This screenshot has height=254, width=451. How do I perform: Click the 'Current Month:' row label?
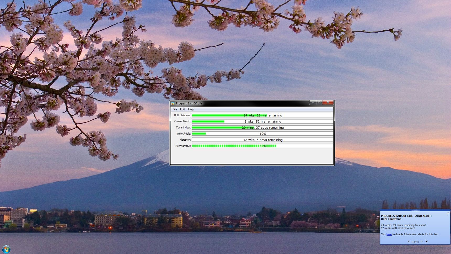(182, 121)
